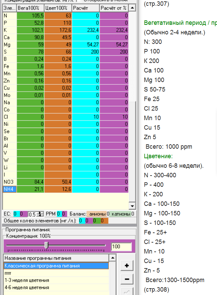
Task: Click the 'Цвет100%' column header
Action: click(58, 7)
